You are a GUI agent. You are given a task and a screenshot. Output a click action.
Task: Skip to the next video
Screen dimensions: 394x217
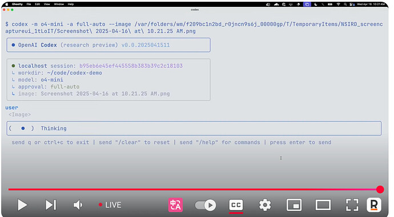coord(50,205)
